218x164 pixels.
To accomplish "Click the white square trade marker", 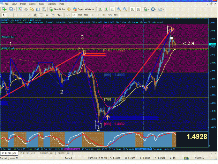I will [x=171, y=38].
